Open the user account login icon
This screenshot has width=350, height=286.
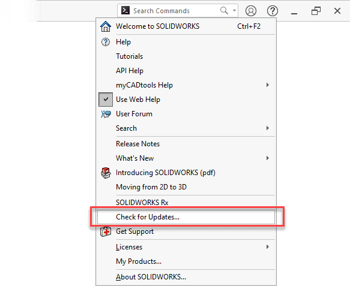coord(251,11)
